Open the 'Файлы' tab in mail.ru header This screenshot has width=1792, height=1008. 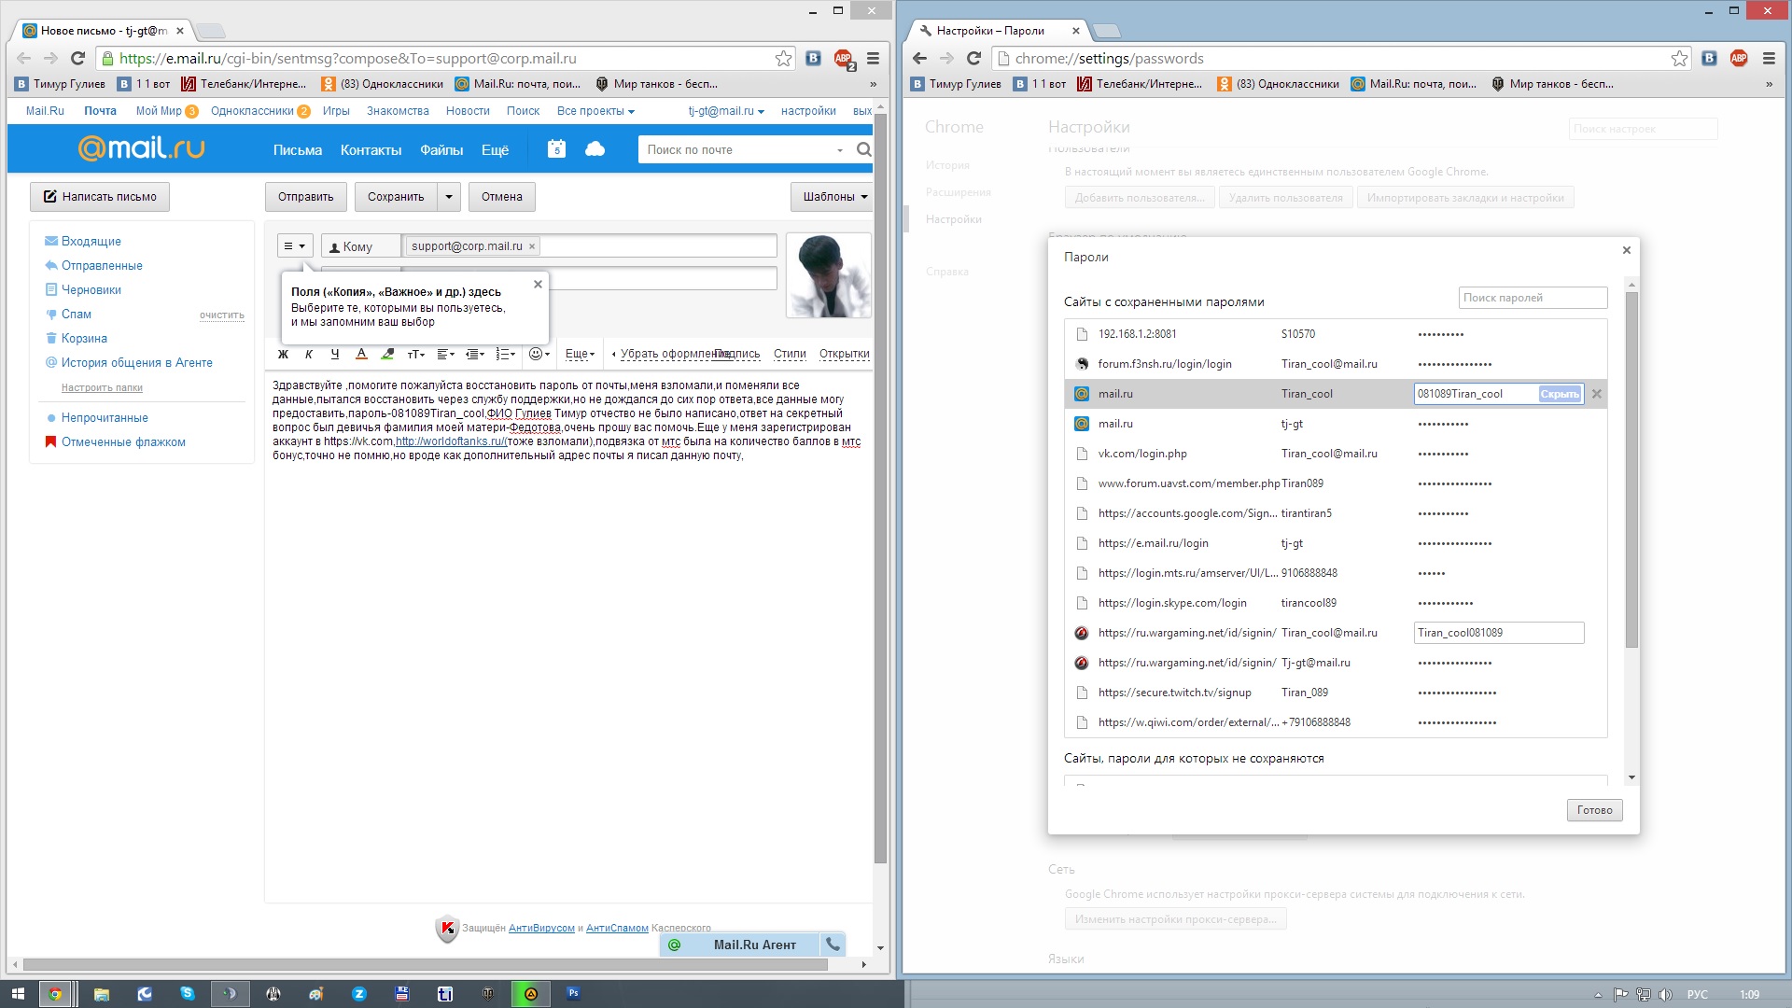441,150
